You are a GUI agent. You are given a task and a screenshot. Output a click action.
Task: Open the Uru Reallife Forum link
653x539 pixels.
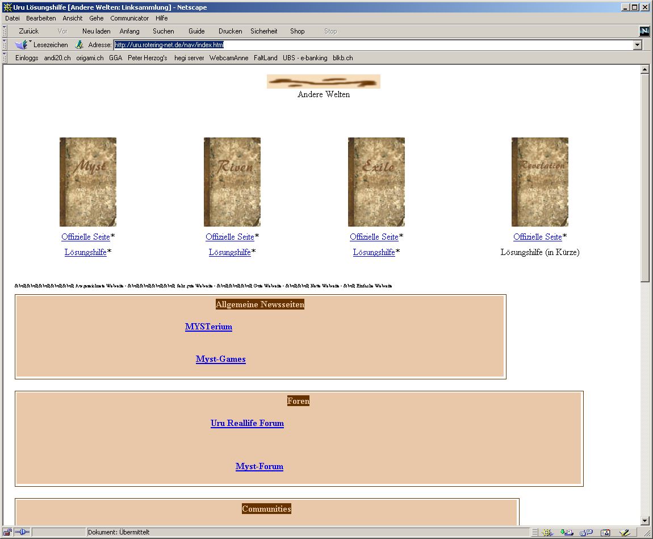pos(247,423)
